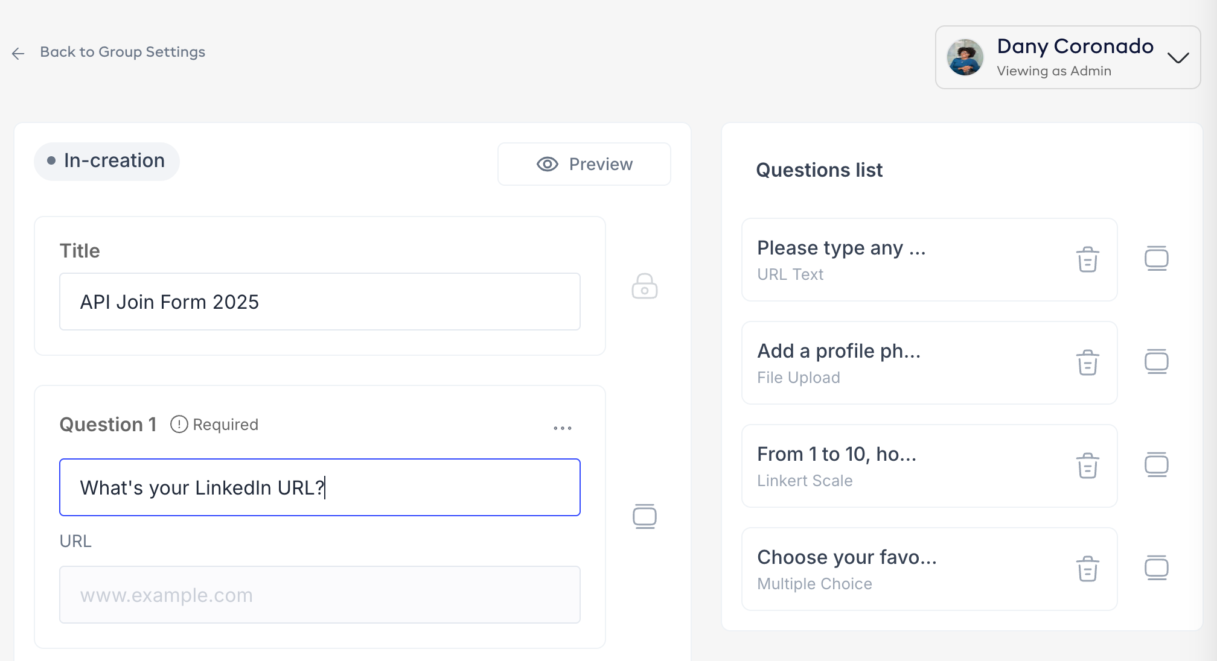Click drag handle beside Linkert Scale question
1217x661 pixels.
point(1156,464)
